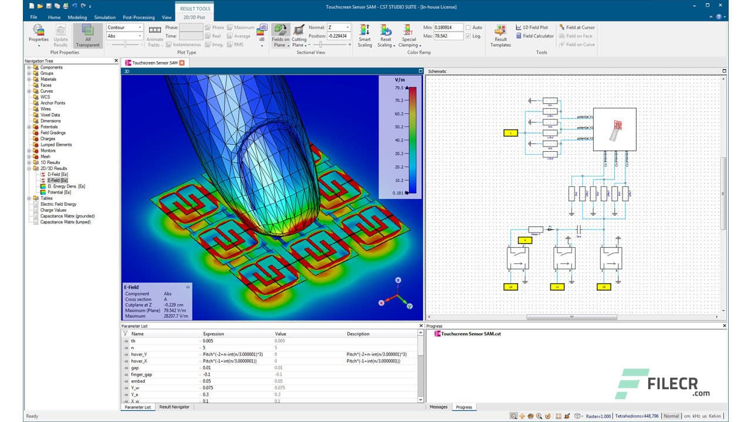Viewport: 751px width, 422px height.
Task: Select the Smart Scaling tool
Action: pos(364,34)
